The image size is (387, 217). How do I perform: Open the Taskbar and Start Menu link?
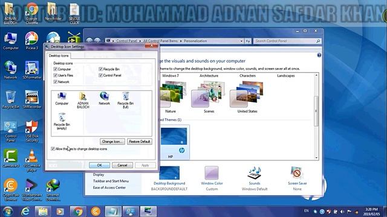[x=111, y=181]
